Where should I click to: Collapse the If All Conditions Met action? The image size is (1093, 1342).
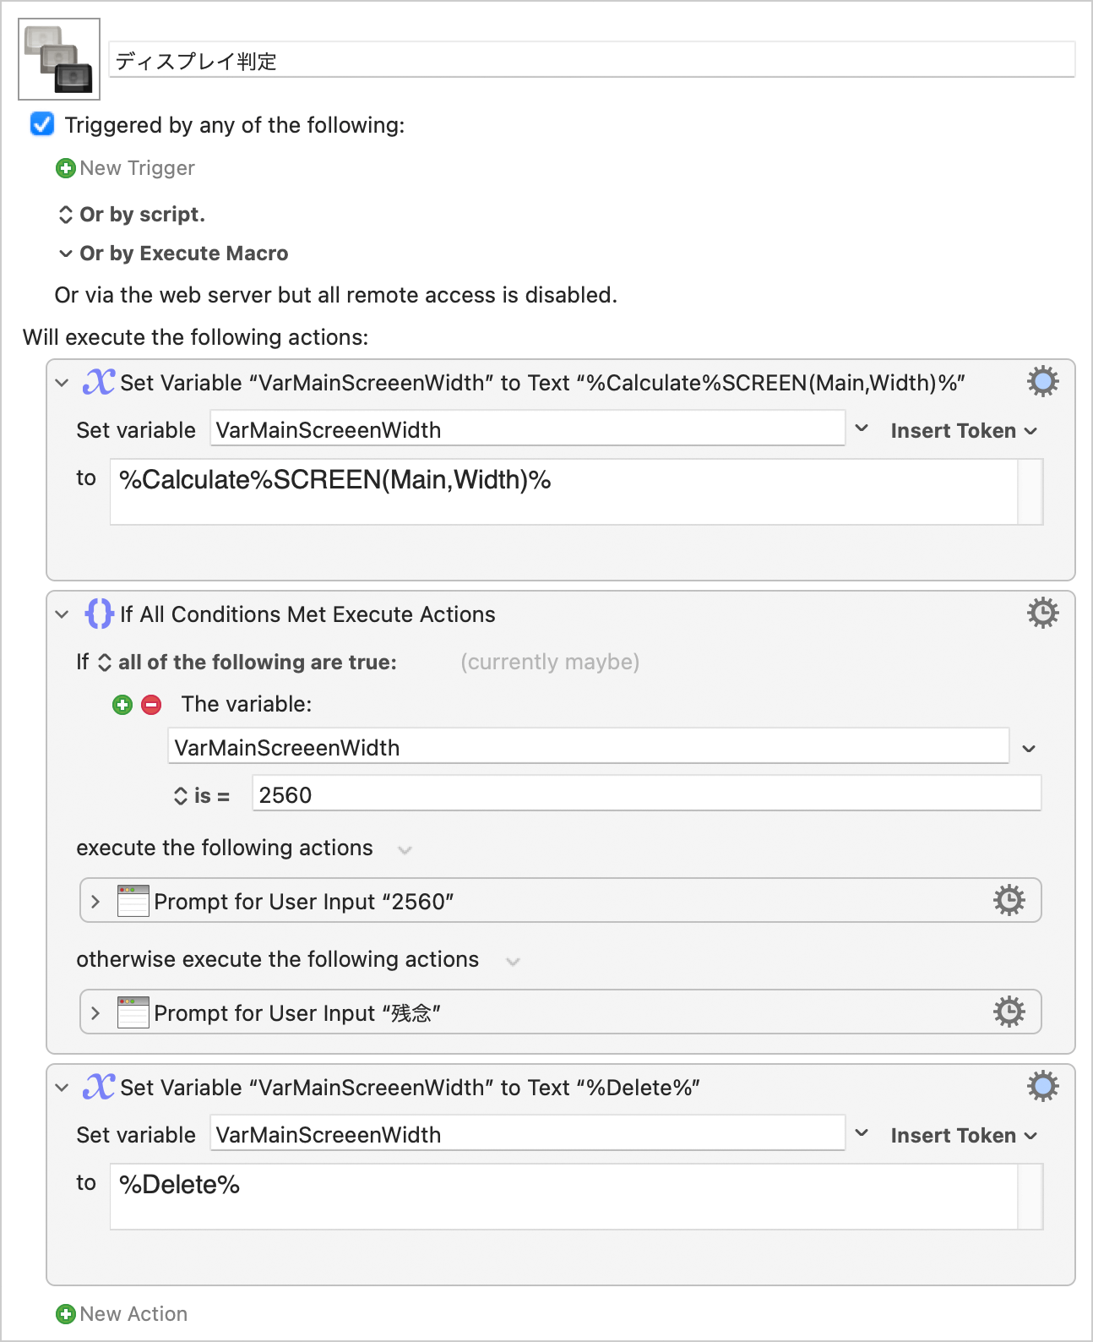(x=62, y=614)
